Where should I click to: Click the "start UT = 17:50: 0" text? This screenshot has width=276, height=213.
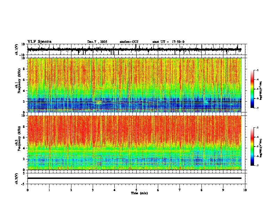[x=168, y=42]
